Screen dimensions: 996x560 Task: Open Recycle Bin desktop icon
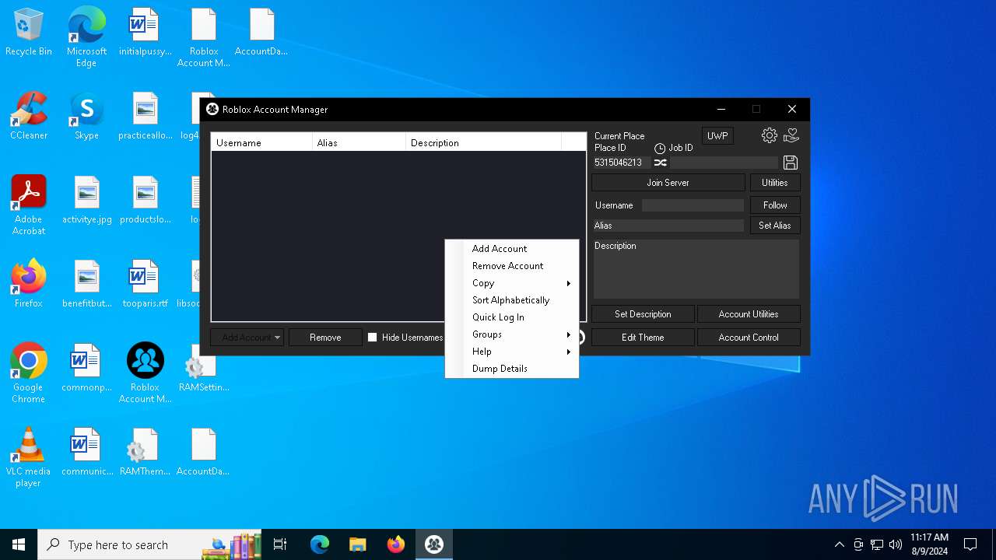[x=29, y=33]
